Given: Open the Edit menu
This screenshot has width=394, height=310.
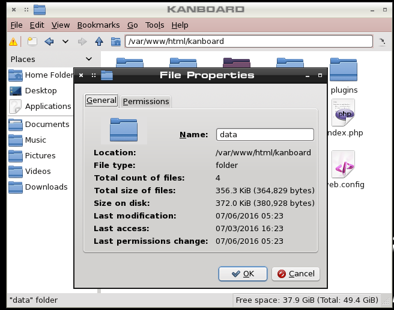Looking at the screenshot, I should pos(37,25).
